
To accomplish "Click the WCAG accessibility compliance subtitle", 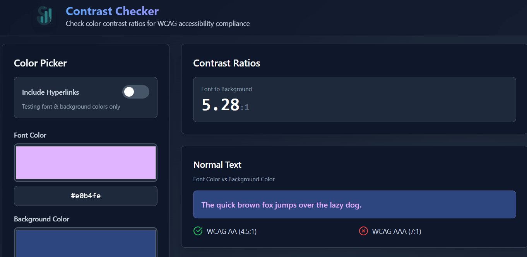I will pyautogui.click(x=157, y=24).
